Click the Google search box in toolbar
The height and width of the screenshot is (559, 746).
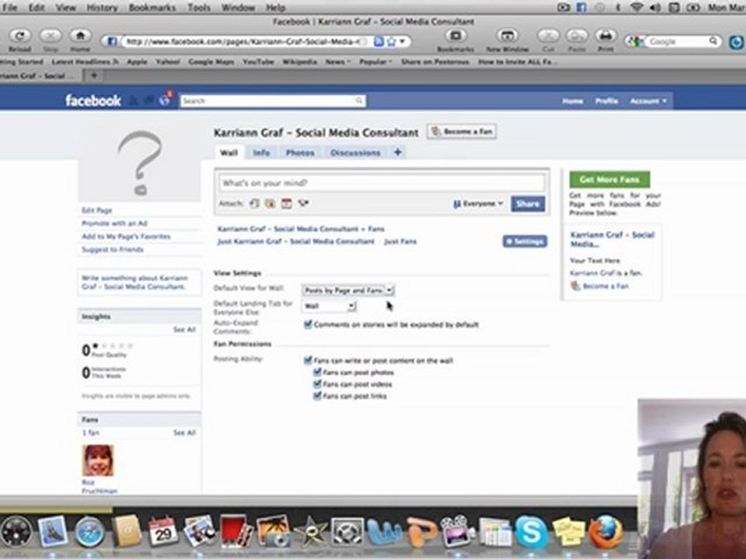pos(681,42)
